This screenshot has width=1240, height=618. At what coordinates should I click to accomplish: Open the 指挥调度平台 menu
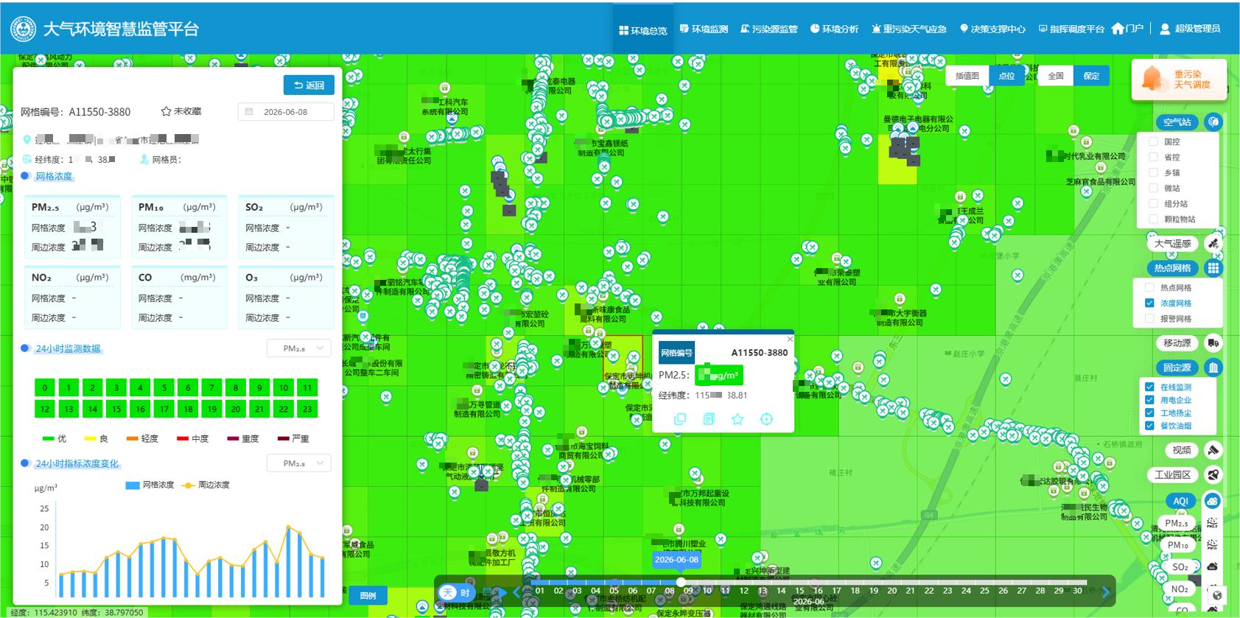(1071, 29)
